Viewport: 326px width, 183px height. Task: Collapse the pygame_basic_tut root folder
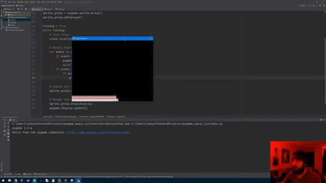coord(4,12)
